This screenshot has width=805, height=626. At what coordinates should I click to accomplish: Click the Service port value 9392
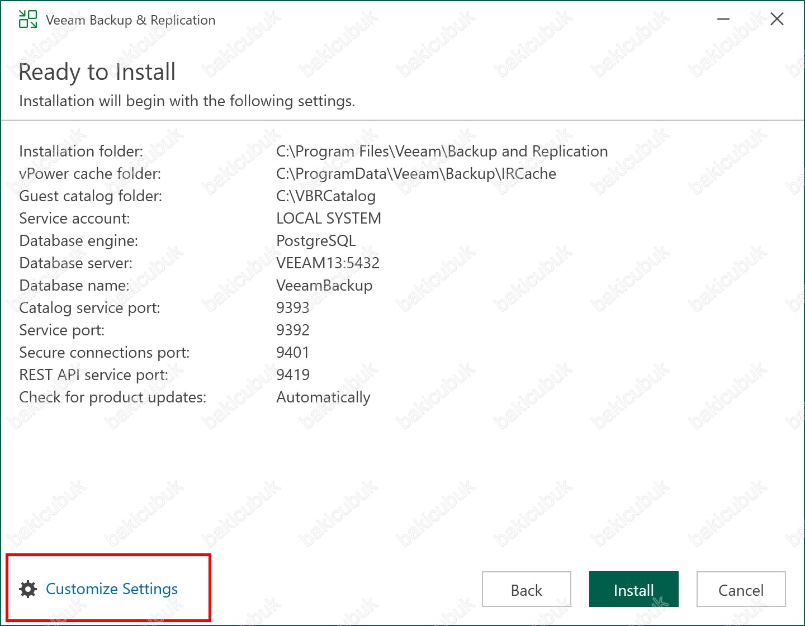click(293, 330)
